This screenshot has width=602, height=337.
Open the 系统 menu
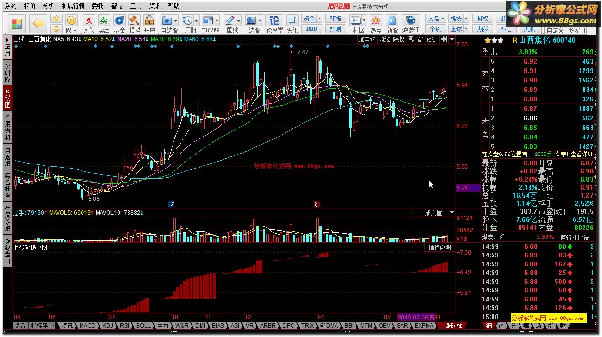point(10,6)
